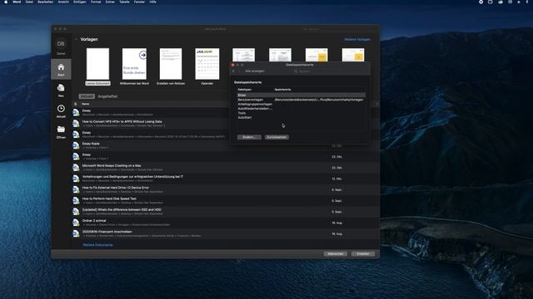The width and height of the screenshot is (533, 299).
Task: Open the Datei menu
Action: [x=29, y=2]
